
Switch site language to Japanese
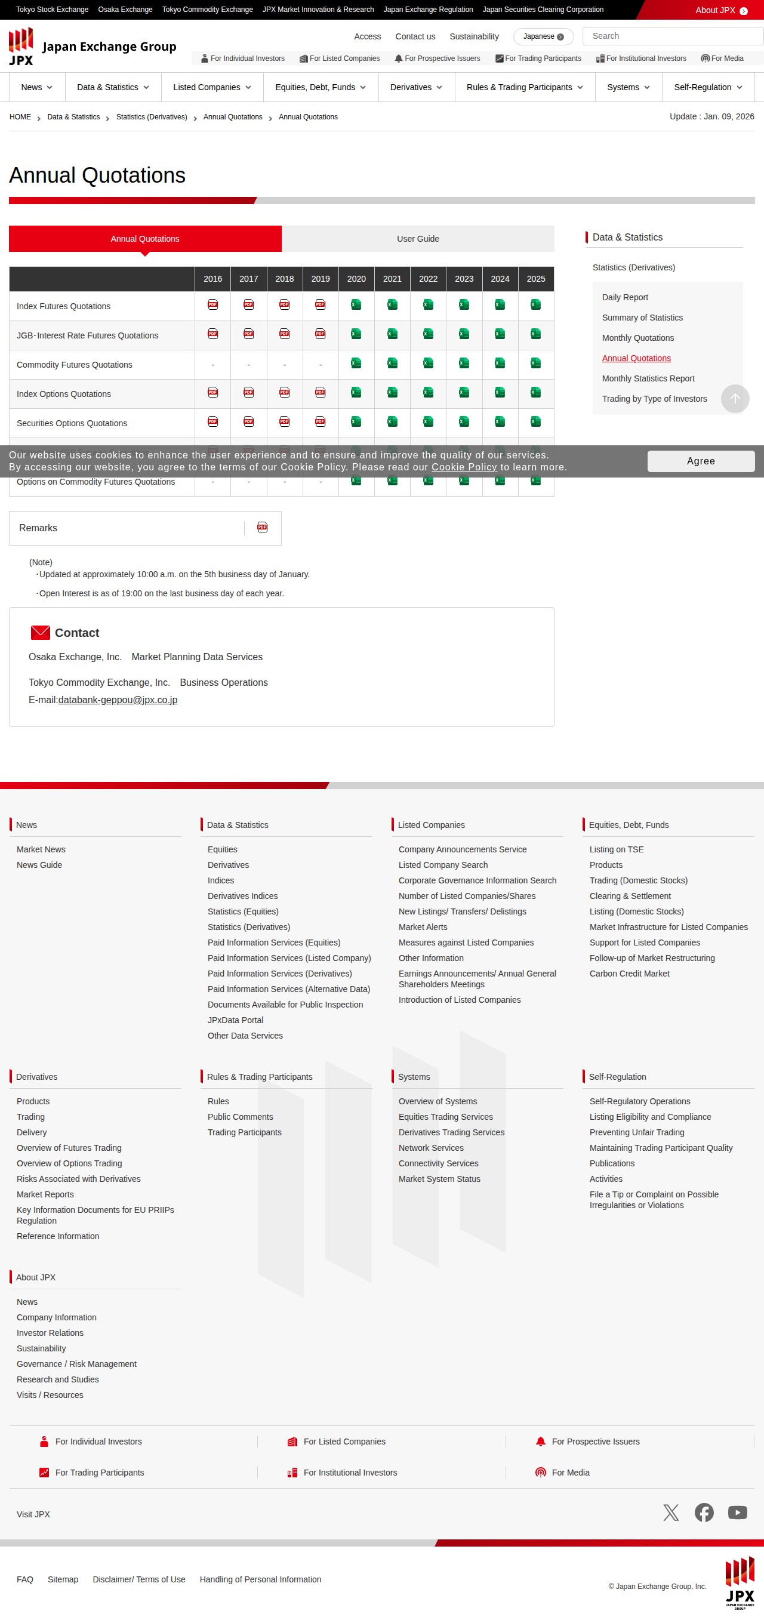coord(543,36)
